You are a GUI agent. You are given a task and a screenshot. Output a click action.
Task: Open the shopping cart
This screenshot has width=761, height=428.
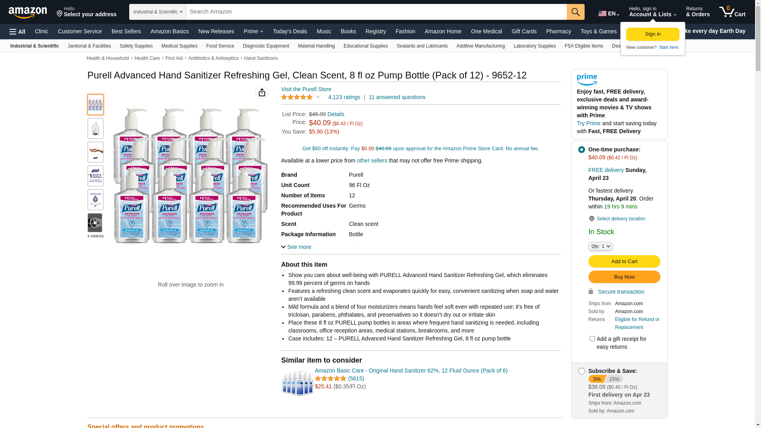tap(732, 12)
